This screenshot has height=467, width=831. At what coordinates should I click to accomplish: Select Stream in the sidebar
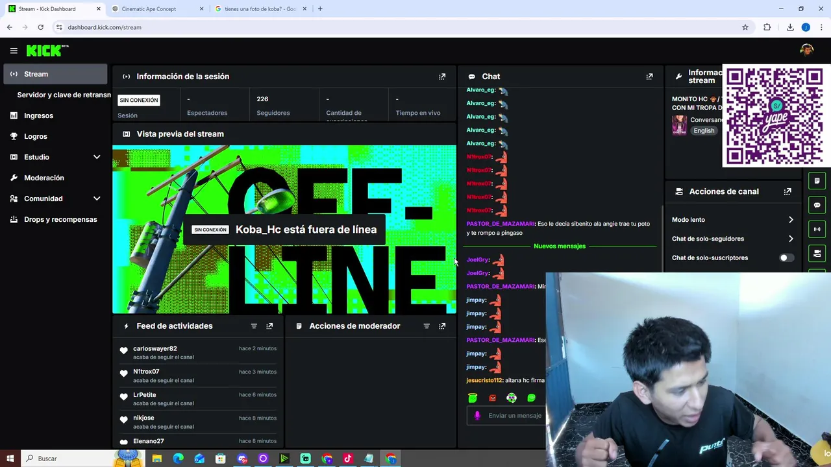click(55, 74)
